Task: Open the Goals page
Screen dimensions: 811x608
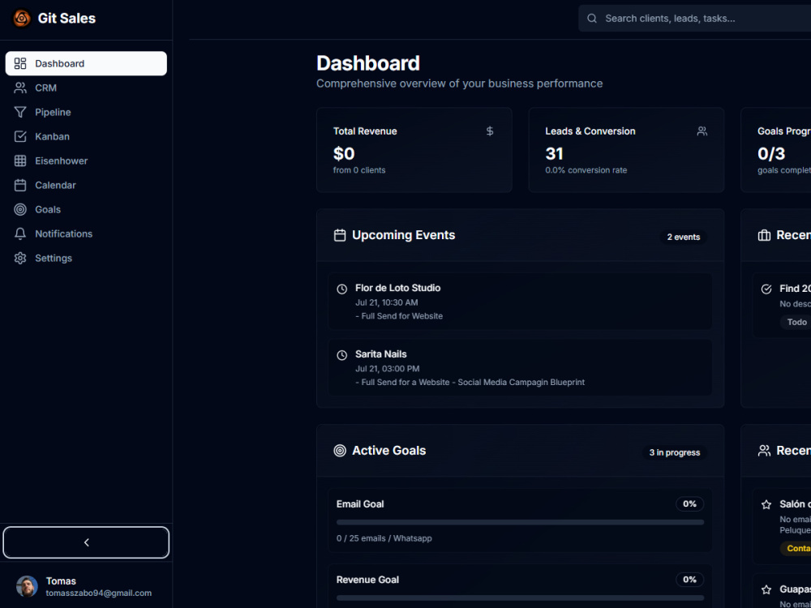Action: click(x=86, y=209)
